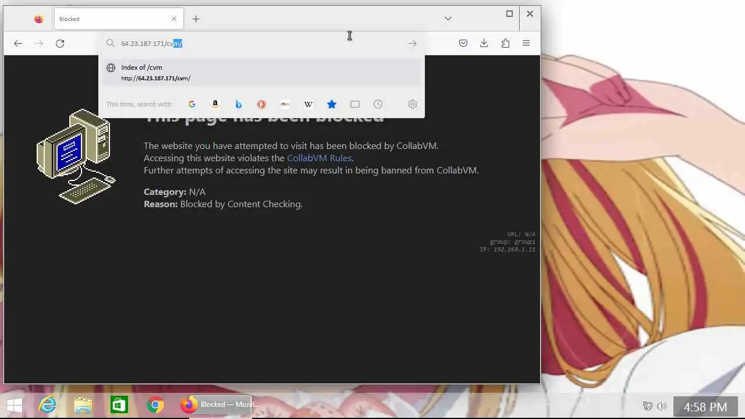Search in History clock icon

(x=378, y=104)
